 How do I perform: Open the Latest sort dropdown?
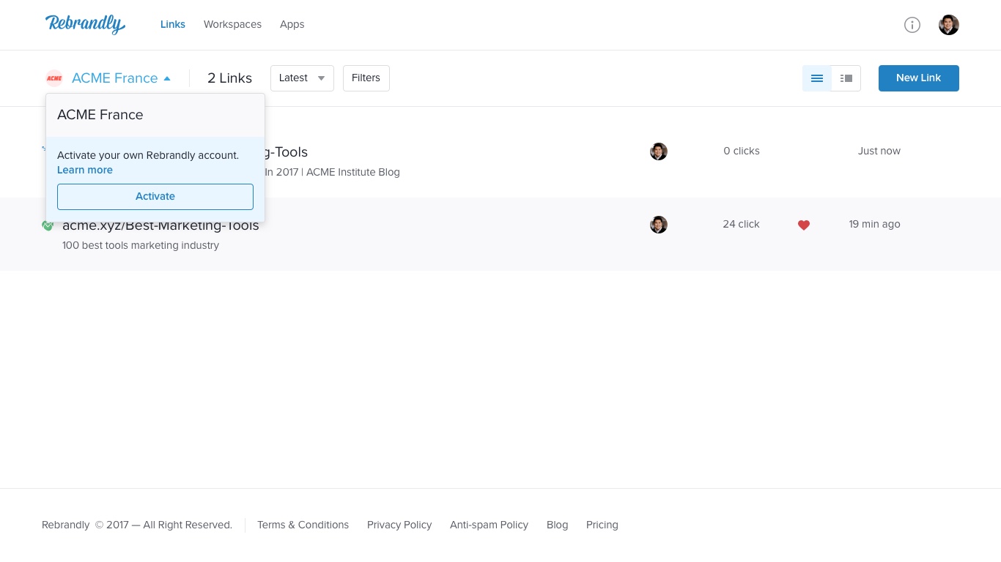302,78
